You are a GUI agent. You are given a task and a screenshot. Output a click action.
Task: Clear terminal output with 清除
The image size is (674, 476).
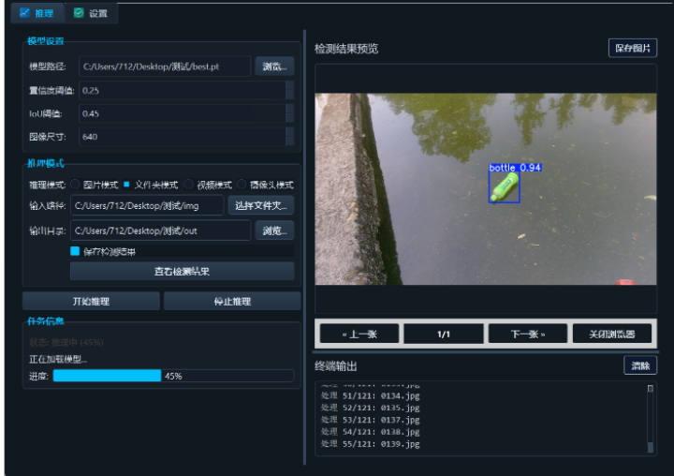click(640, 365)
